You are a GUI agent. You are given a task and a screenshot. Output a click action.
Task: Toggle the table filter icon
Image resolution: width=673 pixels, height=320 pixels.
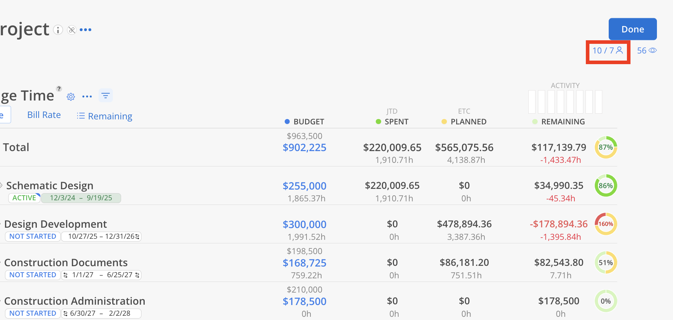(x=105, y=96)
